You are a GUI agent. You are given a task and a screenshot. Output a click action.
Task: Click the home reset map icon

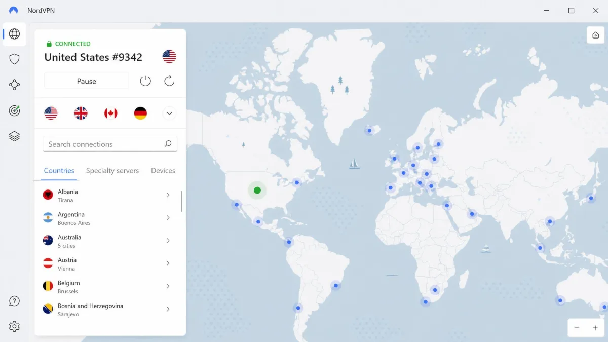click(596, 35)
